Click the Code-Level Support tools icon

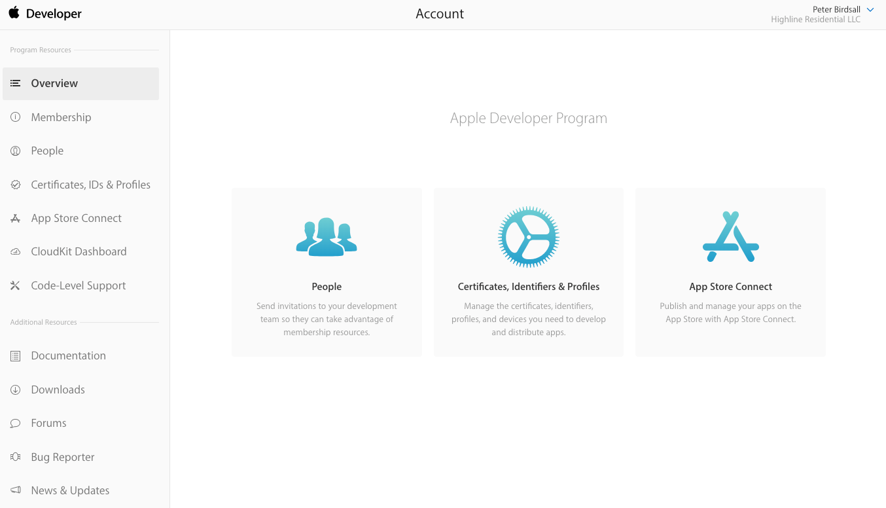pos(16,285)
